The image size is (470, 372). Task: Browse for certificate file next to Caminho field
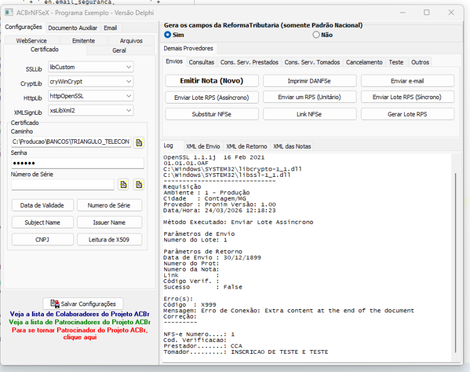click(138, 142)
